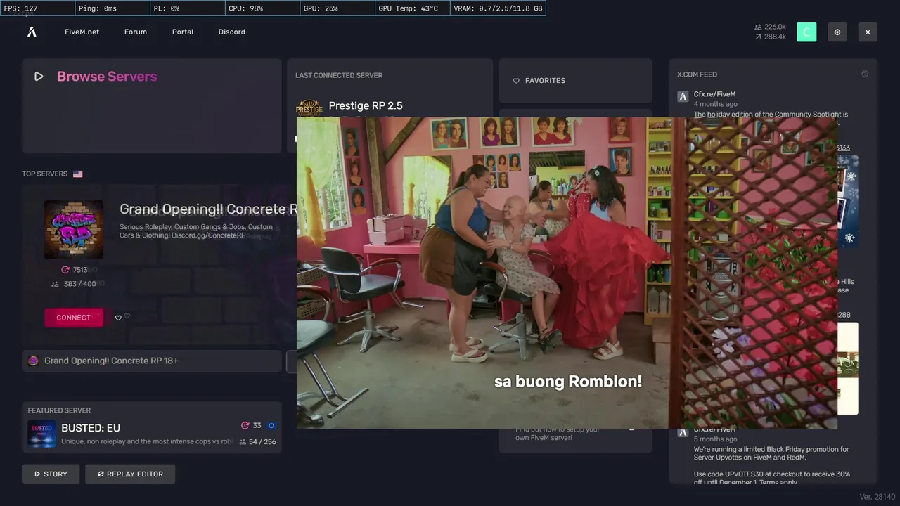Screen dimensions: 900x506
Task: Open the Cfx.re/FiveM author name in first post
Action: point(714,94)
